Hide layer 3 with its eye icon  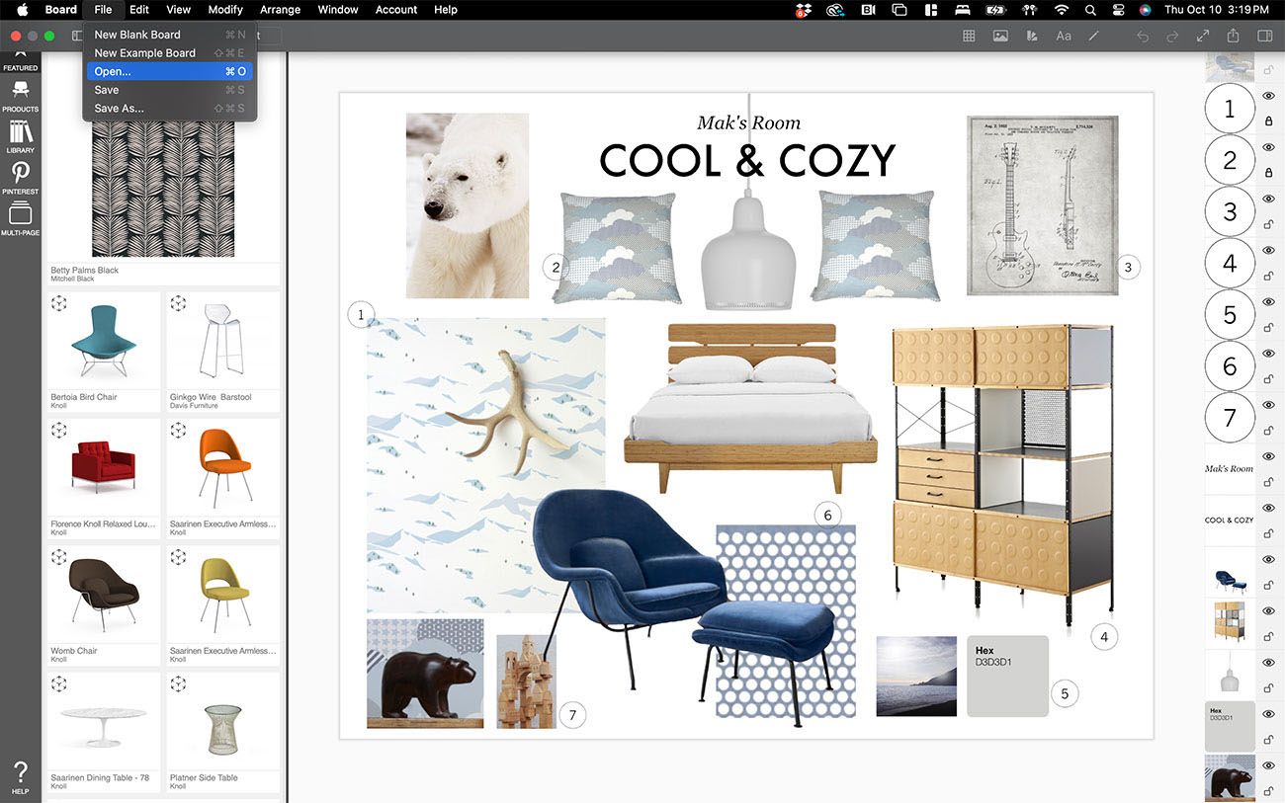[x=1269, y=199]
